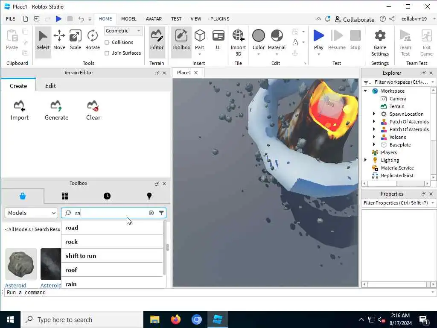Open the Terrain Editor Edit tab
Viewport: 437px width, 328px height.
pos(50,86)
